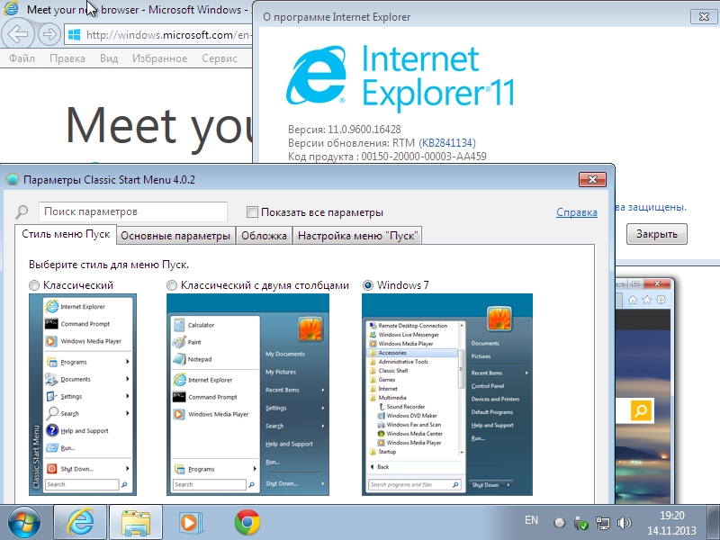
Task: Open the Обложка tab
Action: [264, 236]
